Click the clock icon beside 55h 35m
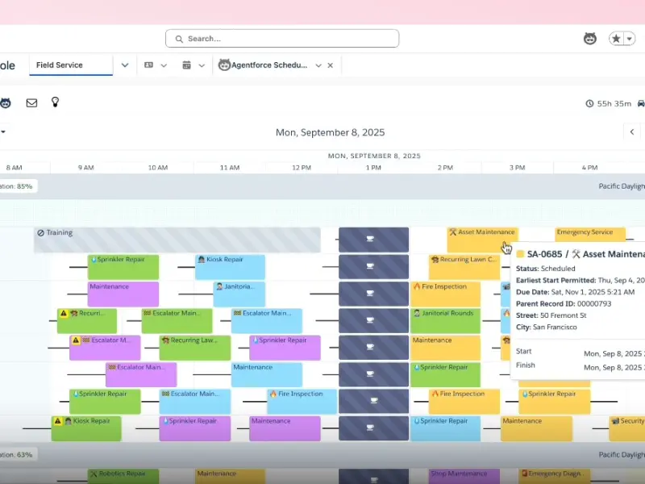The image size is (645, 484). 590,104
